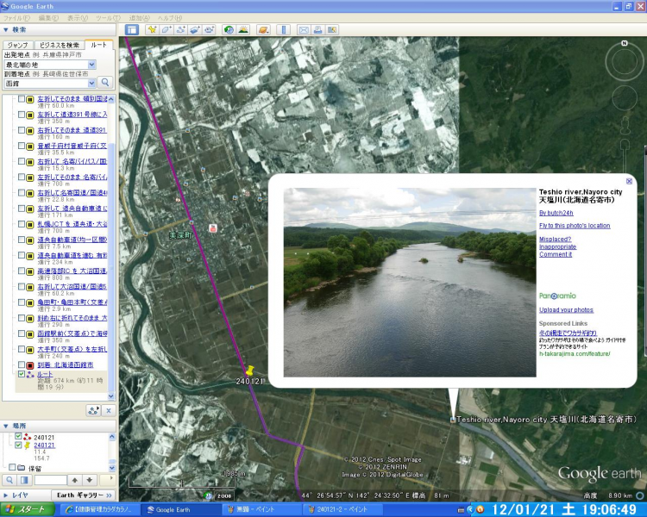View in Google Maps toolbar icon
647x517 pixels.
332,29
